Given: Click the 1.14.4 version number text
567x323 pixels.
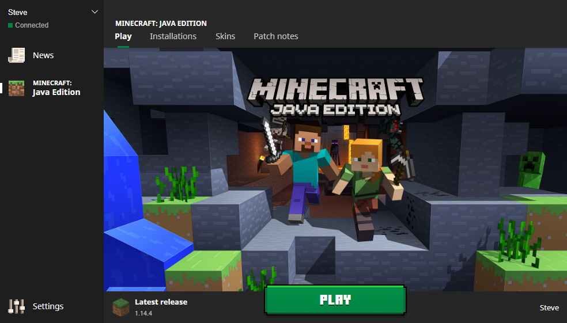Looking at the screenshot, I should (x=143, y=313).
